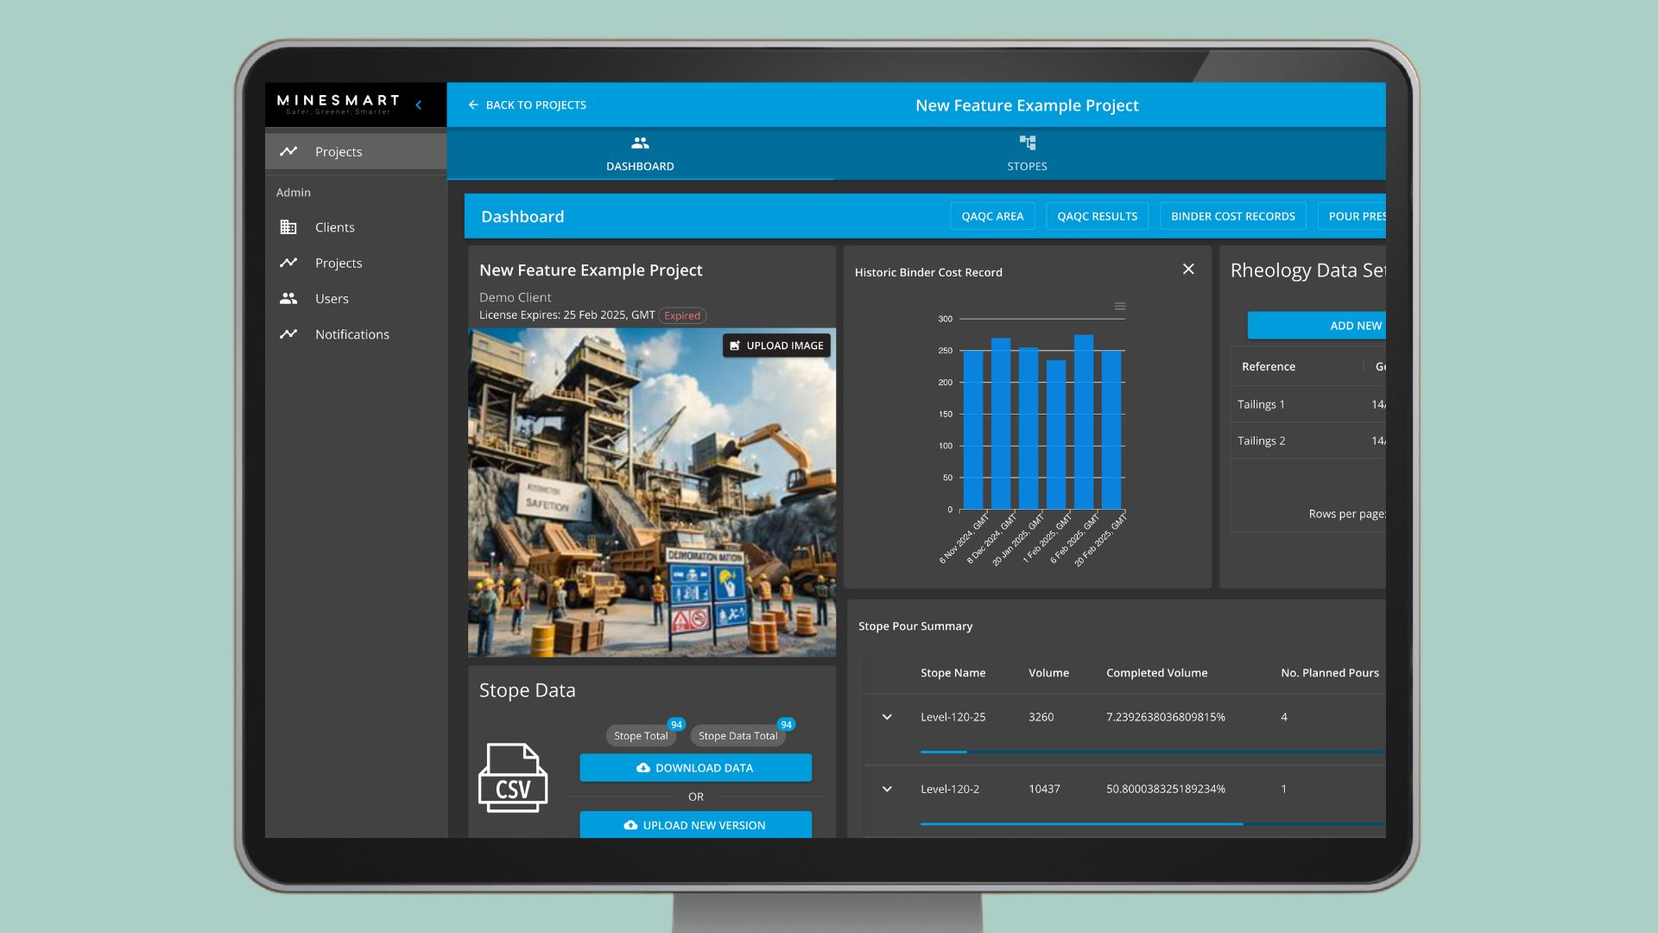Collapse sidebar with chevron next to logo

(x=419, y=105)
